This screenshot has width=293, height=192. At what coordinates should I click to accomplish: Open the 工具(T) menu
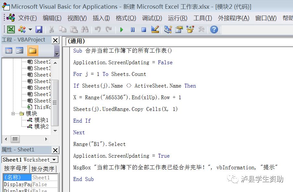(x=202, y=18)
